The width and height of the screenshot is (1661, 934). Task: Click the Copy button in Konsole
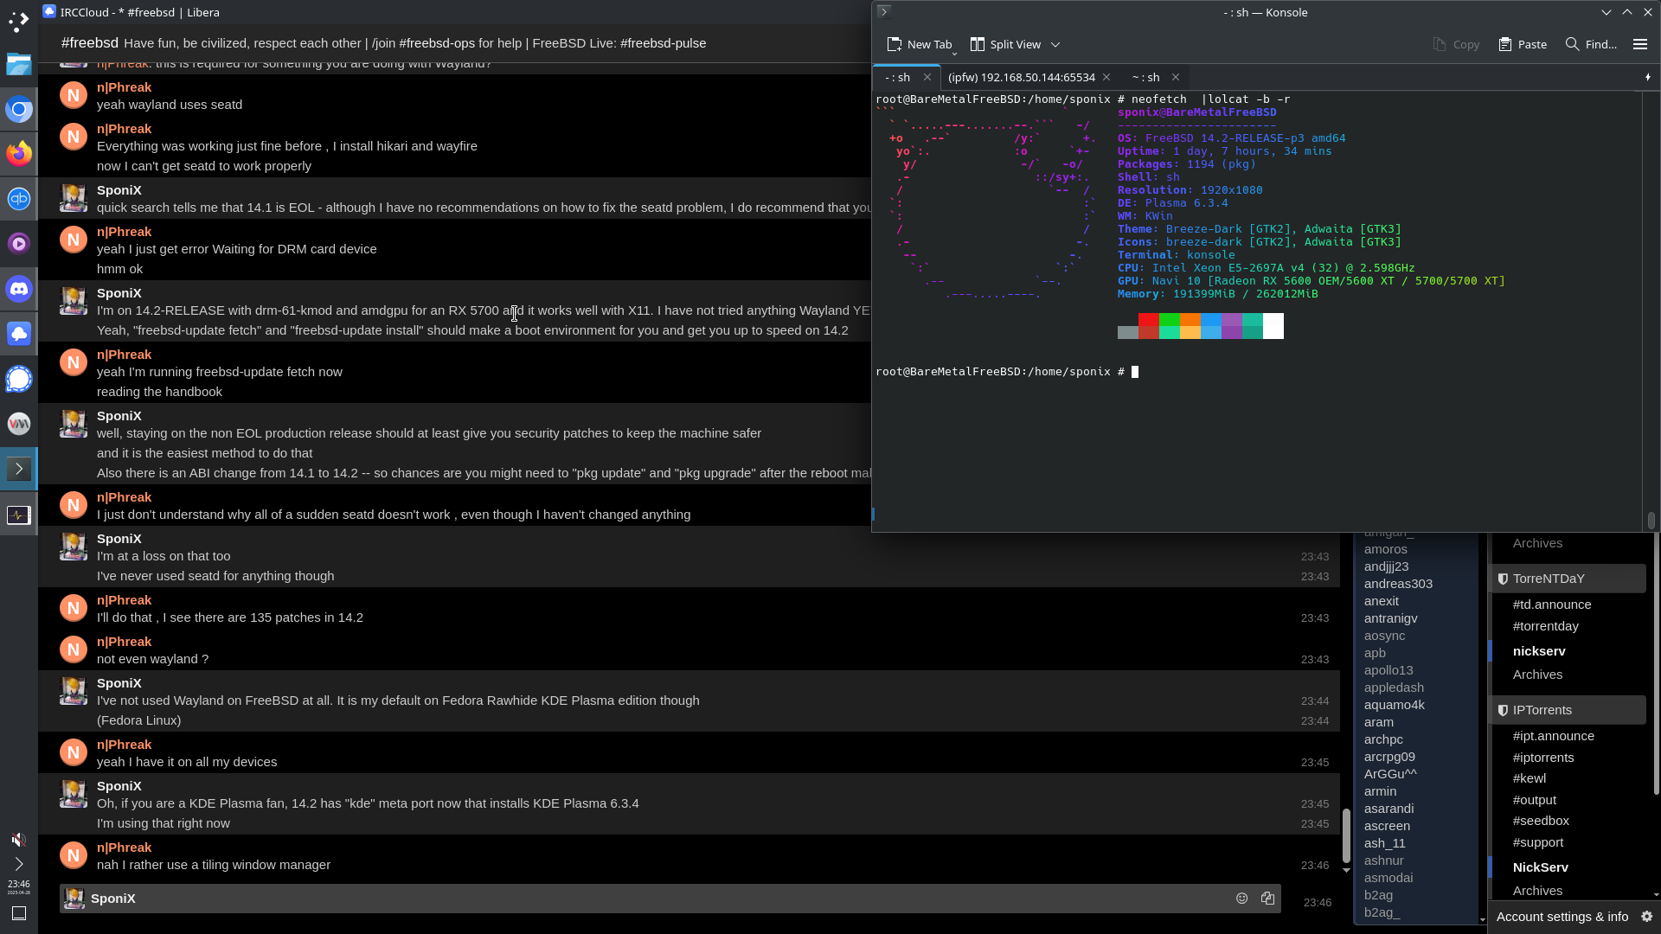[1456, 44]
